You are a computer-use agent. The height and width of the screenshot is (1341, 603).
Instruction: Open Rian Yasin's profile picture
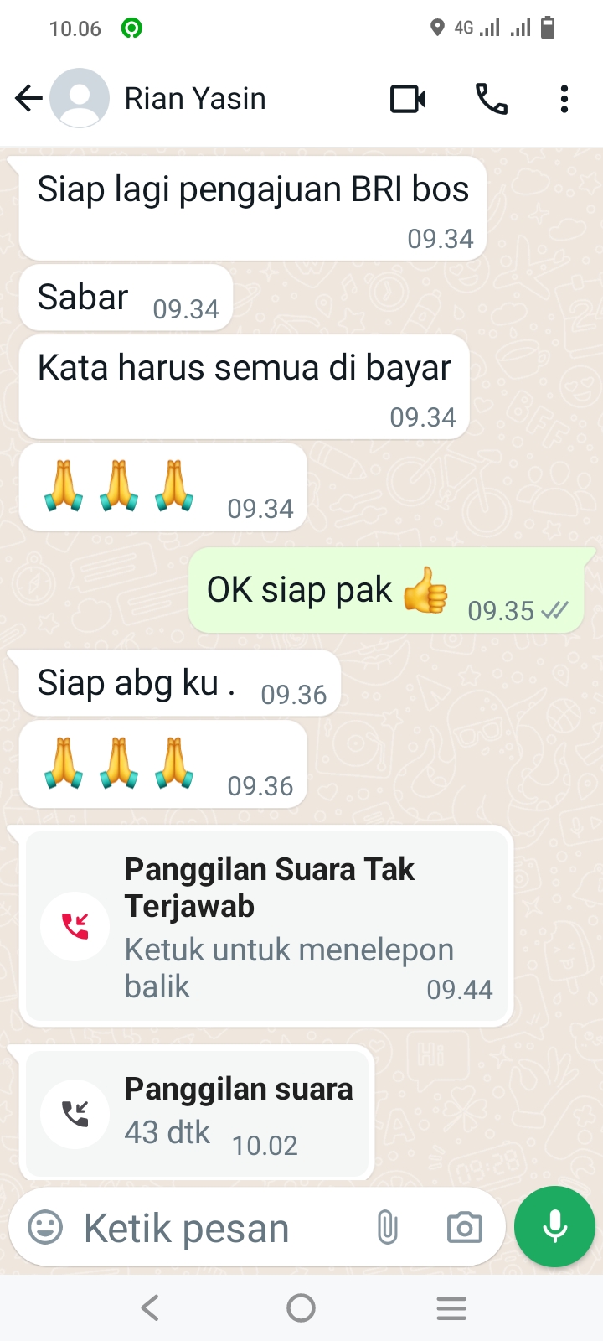[x=80, y=99]
